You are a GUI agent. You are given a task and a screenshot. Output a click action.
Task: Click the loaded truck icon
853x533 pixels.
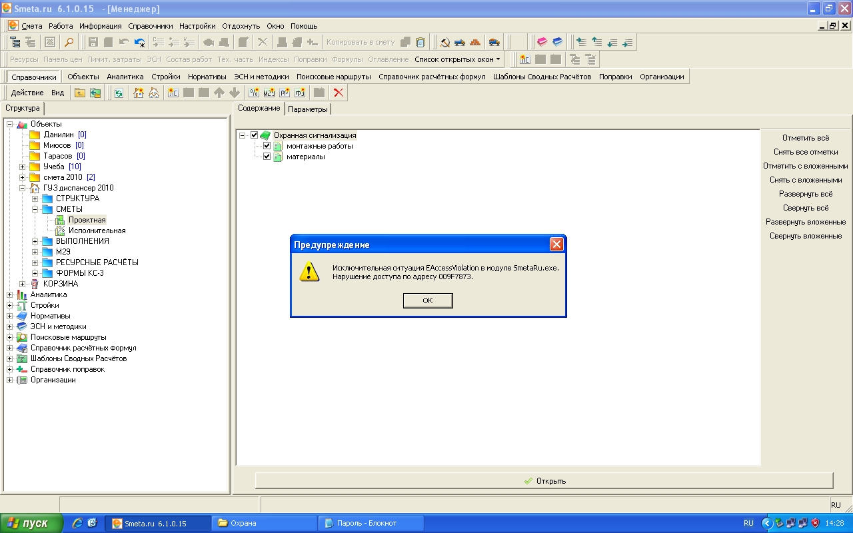pyautogui.click(x=494, y=42)
